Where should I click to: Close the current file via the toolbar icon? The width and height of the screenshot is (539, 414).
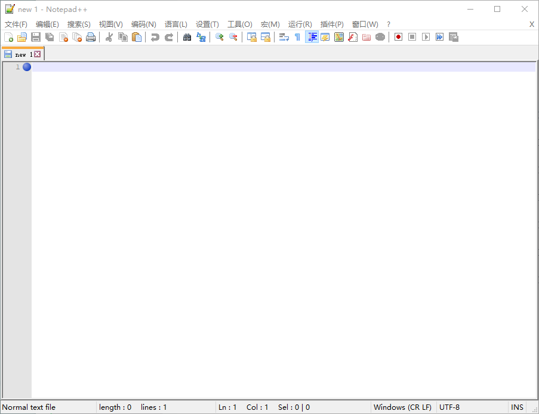click(63, 37)
